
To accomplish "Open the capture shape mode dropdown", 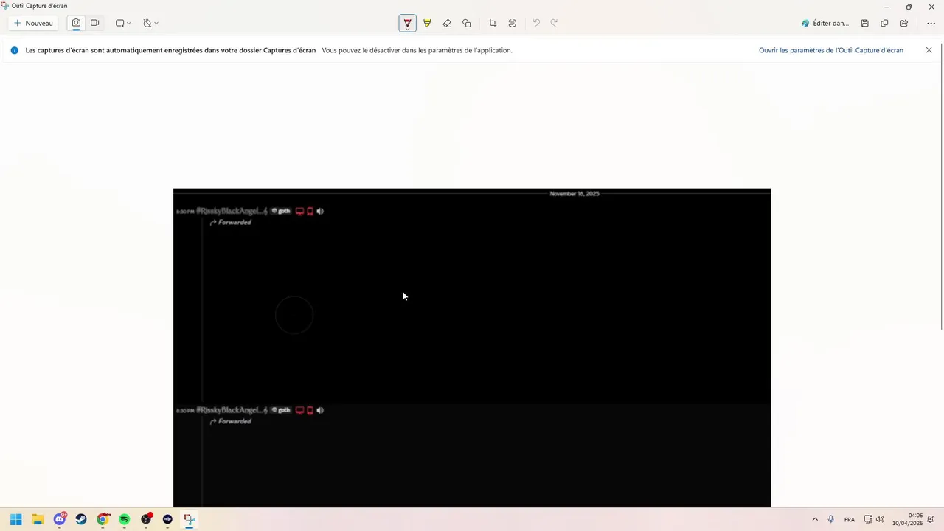I will click(123, 23).
